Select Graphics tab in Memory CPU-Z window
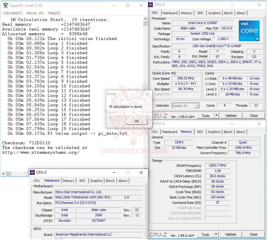Image resolution: width=267 pixels, height=240 pixels. pos(214,132)
